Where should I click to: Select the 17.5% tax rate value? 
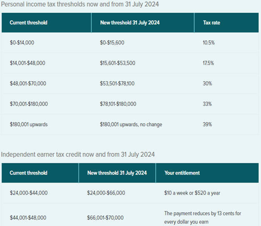coord(208,63)
